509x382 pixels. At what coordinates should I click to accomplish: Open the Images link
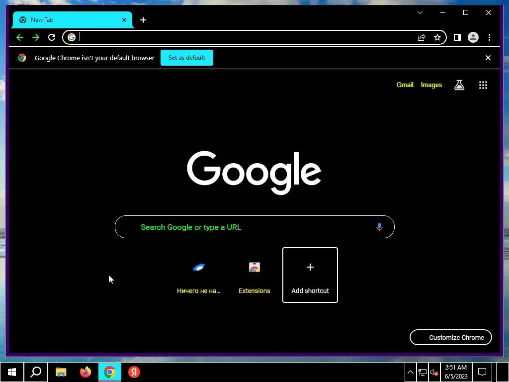coord(431,85)
